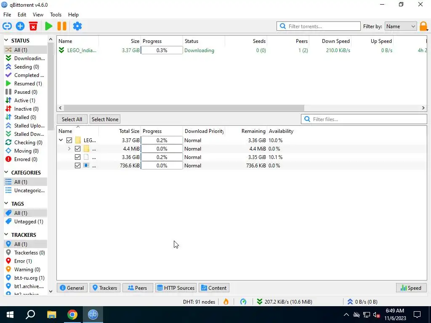Switch to the Trackers tab

click(105, 288)
